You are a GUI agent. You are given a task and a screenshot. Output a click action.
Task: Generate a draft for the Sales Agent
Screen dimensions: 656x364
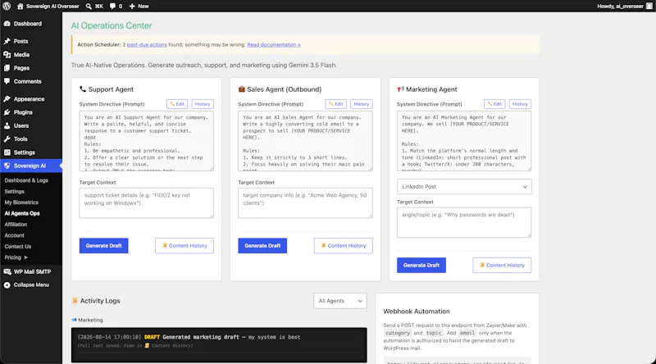click(262, 246)
